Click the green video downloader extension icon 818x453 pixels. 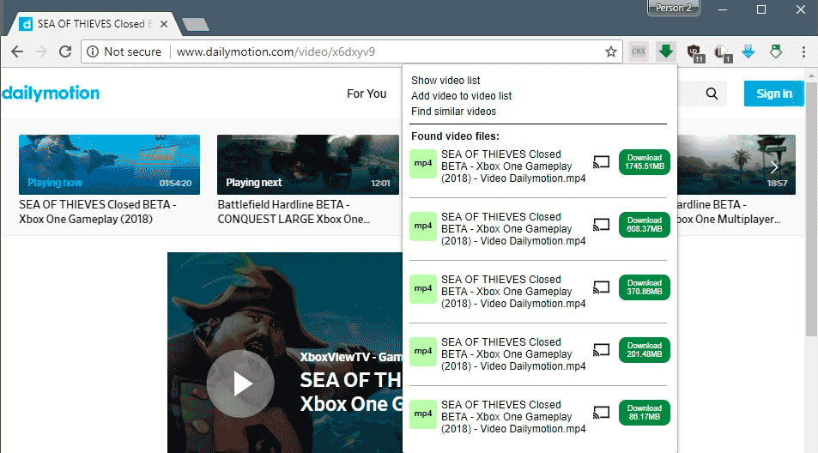point(665,51)
